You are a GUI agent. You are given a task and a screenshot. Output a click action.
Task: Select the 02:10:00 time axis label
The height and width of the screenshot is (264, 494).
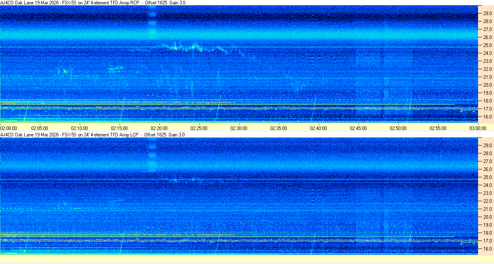[79, 128]
